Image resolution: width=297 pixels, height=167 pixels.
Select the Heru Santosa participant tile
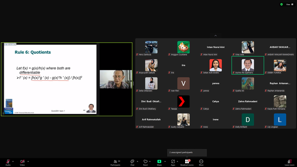(x=151, y=47)
